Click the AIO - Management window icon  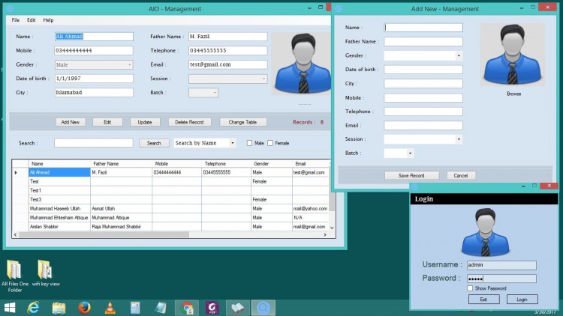pos(10,8)
